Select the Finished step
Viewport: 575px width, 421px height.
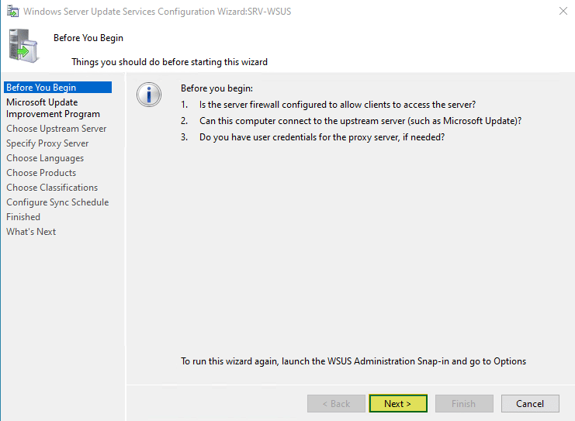coord(23,217)
